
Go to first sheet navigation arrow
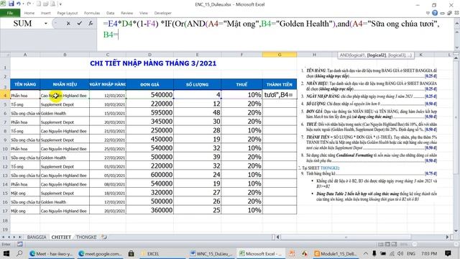click(3, 237)
